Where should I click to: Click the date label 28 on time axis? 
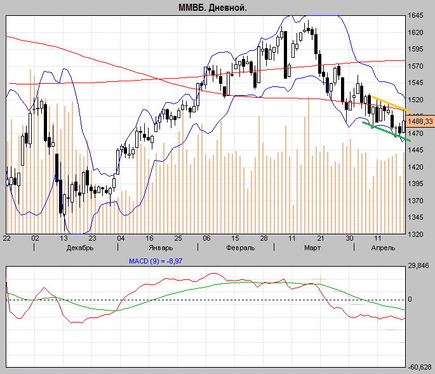pyautogui.click(x=264, y=238)
